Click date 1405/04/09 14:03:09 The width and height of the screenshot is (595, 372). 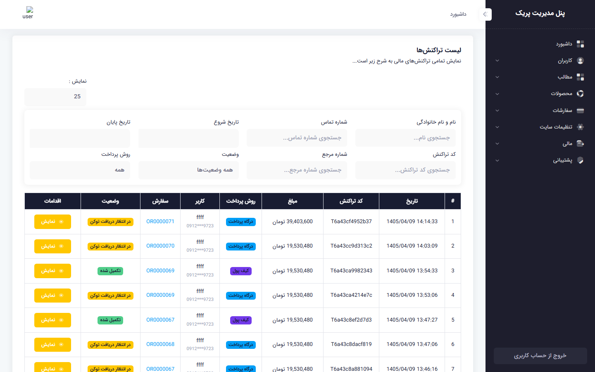click(x=412, y=246)
